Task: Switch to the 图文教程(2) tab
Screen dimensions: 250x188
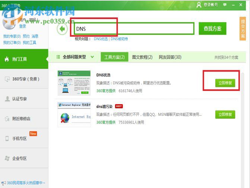Action: pyautogui.click(x=142, y=57)
